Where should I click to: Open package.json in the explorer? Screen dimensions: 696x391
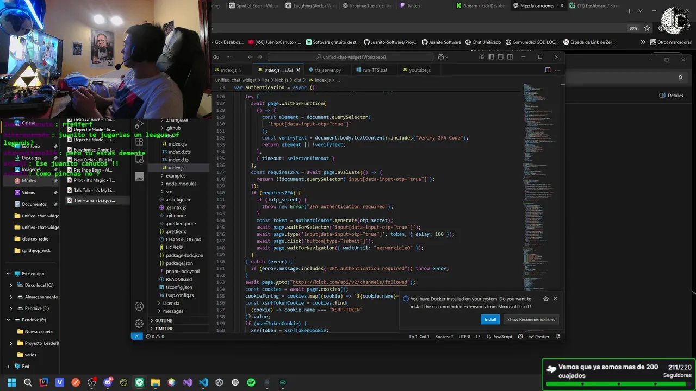(x=179, y=263)
